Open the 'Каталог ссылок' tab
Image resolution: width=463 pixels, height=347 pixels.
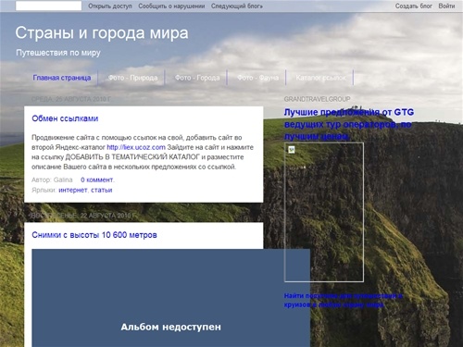click(320, 78)
